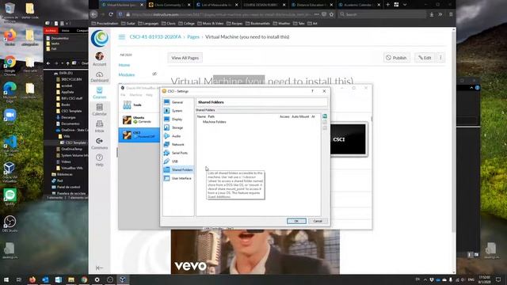The image size is (507, 285).
Task: Toggle the Canvas course hamburger menu
Action: [122, 37]
